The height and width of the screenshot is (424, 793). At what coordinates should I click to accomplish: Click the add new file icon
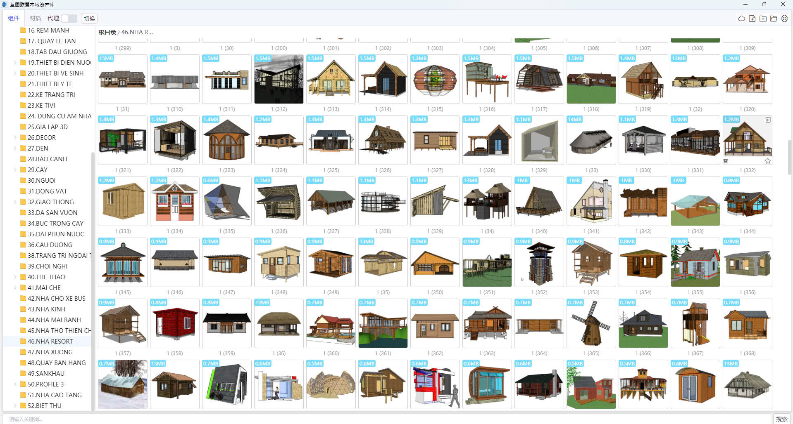coord(752,19)
